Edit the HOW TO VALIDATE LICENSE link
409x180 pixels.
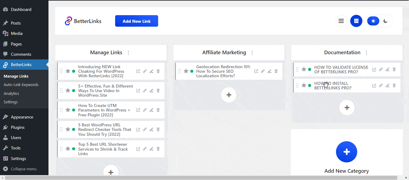point(387,69)
